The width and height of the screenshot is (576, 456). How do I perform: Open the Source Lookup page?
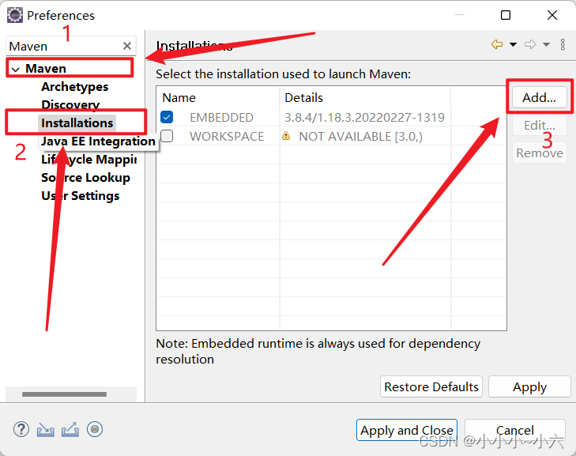click(85, 178)
